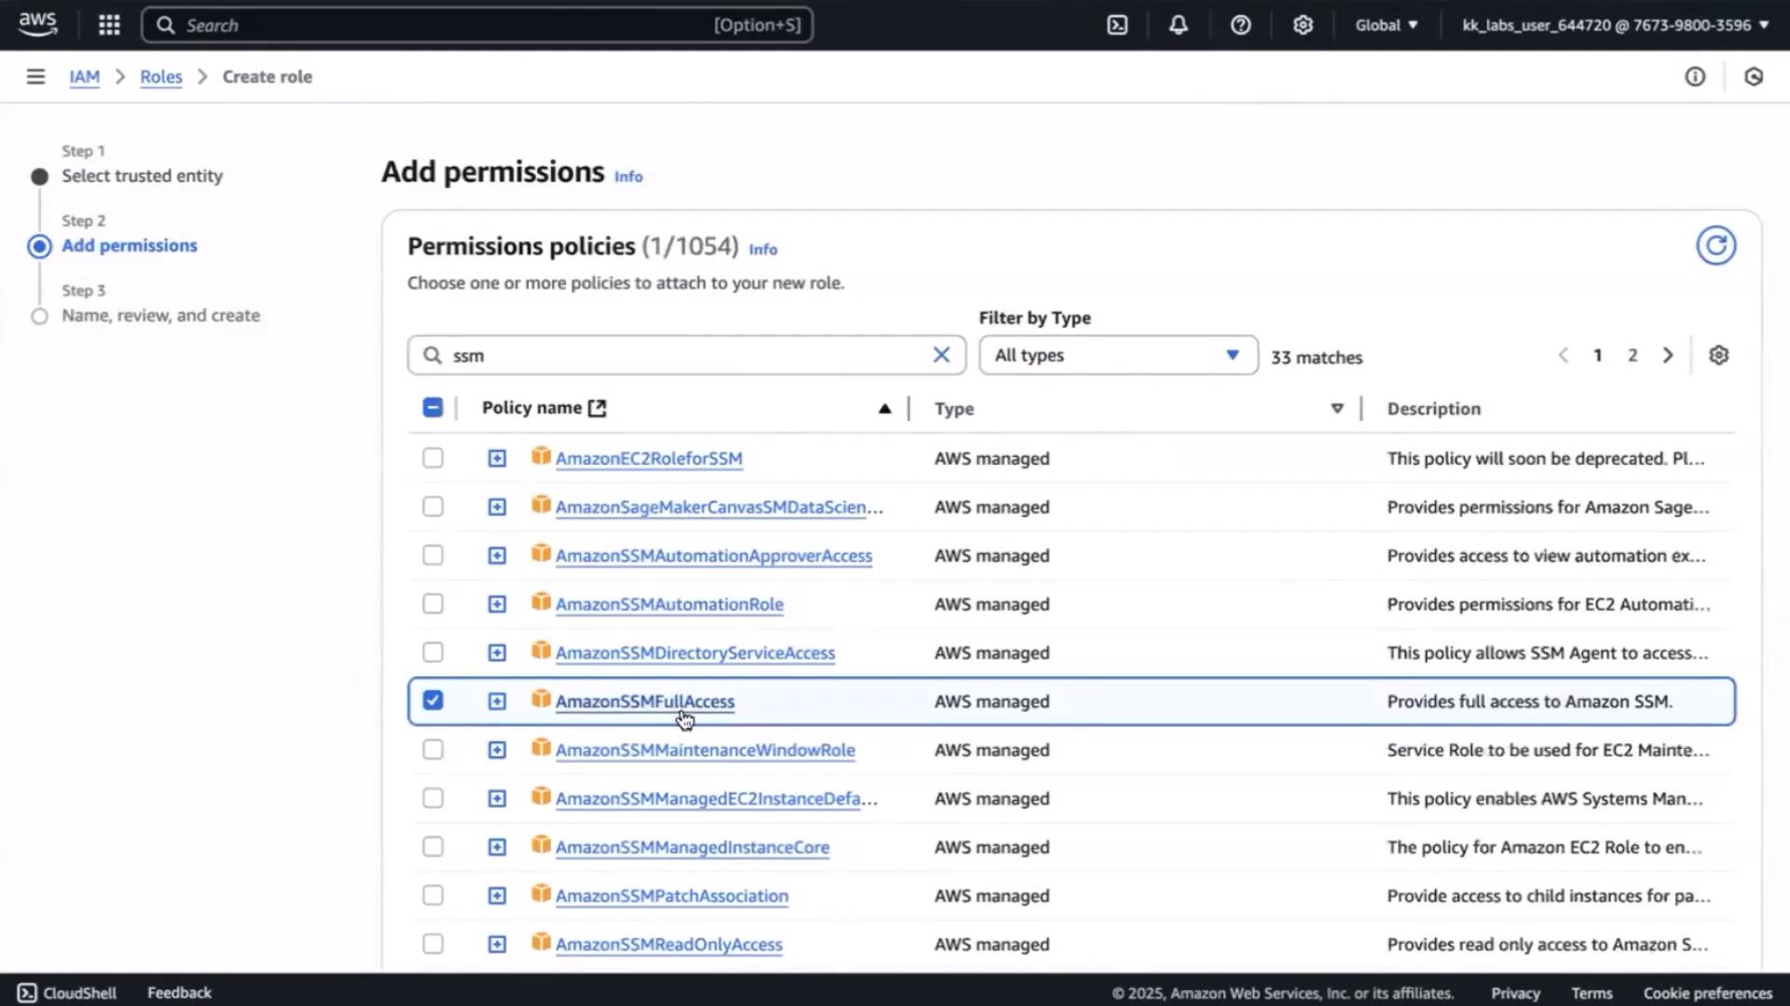Go to next page of policy results
The width and height of the screenshot is (1790, 1006).
pyautogui.click(x=1668, y=355)
